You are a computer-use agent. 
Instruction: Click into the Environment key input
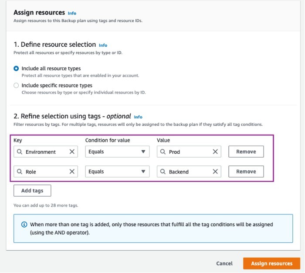point(46,152)
